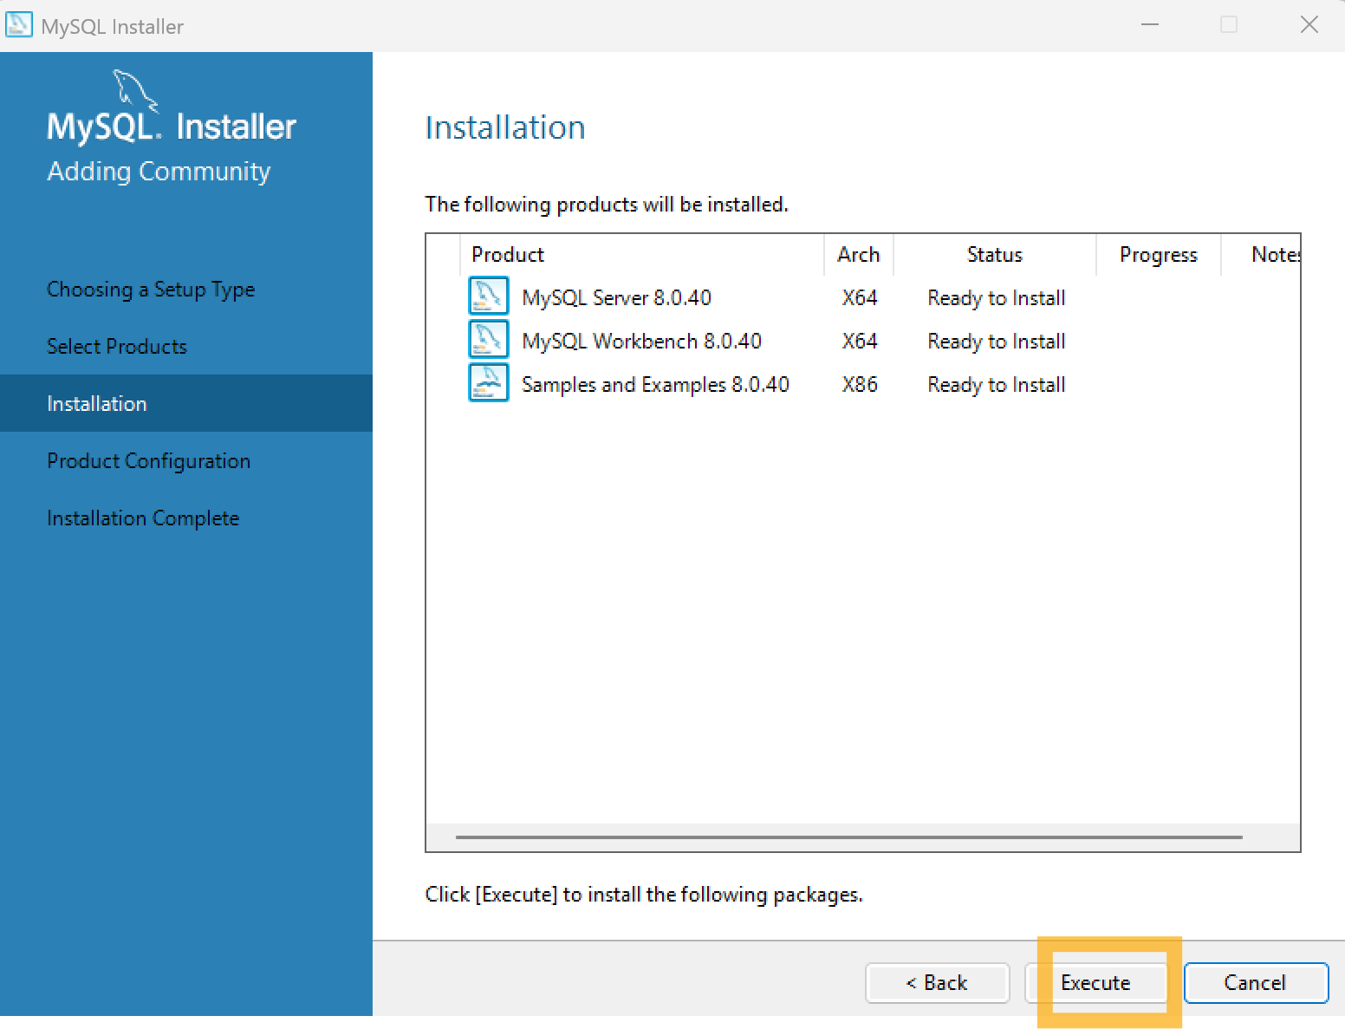Viewport: 1345px width, 1029px height.
Task: Go back with the < Back button
Action: (937, 982)
